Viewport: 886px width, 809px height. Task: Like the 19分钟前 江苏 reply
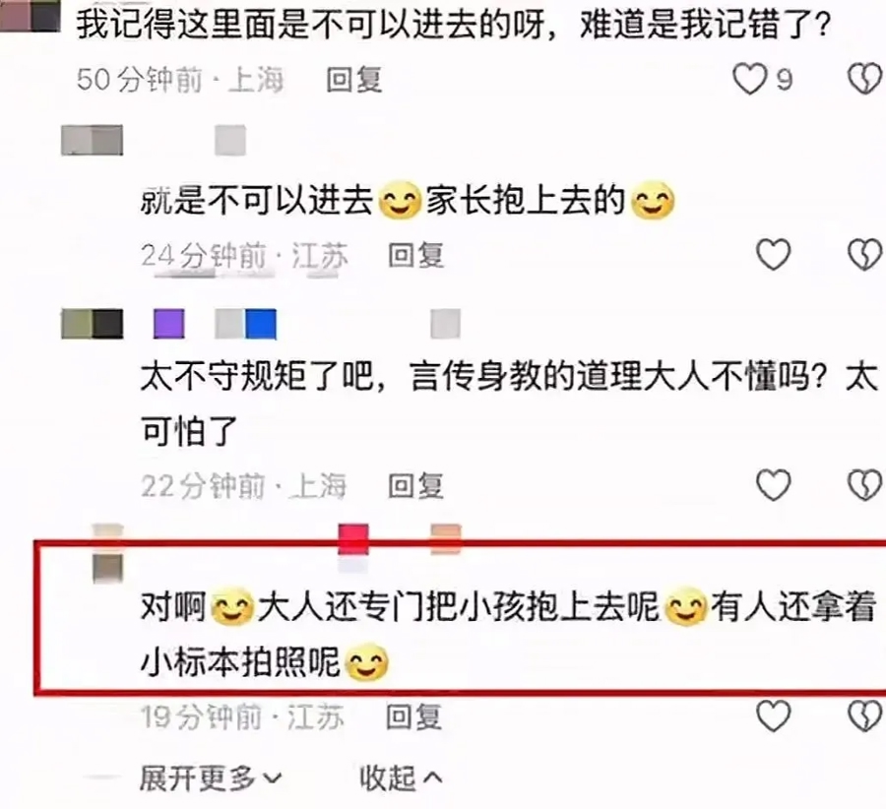coord(773,716)
